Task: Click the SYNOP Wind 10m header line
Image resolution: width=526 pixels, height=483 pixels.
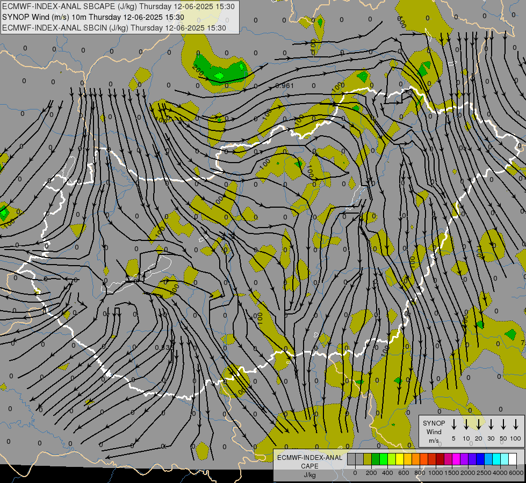Action: (x=93, y=17)
